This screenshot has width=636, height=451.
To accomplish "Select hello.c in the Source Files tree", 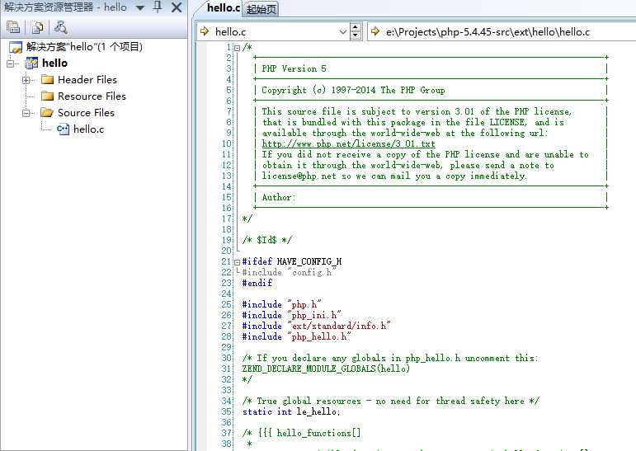I will click(x=88, y=129).
